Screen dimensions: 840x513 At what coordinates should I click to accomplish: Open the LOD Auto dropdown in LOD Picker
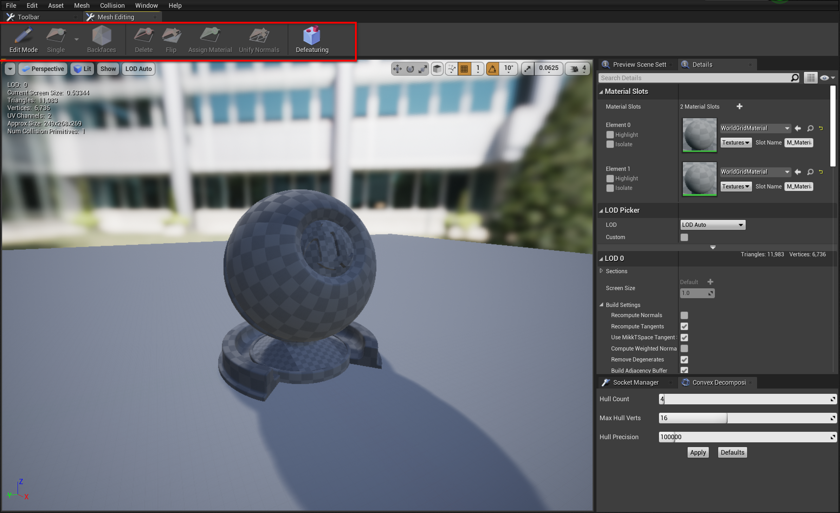point(712,225)
